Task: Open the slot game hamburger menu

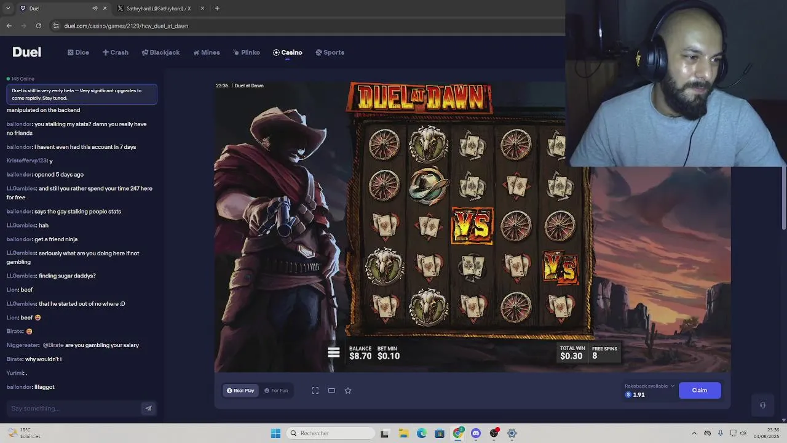Action: tap(334, 353)
